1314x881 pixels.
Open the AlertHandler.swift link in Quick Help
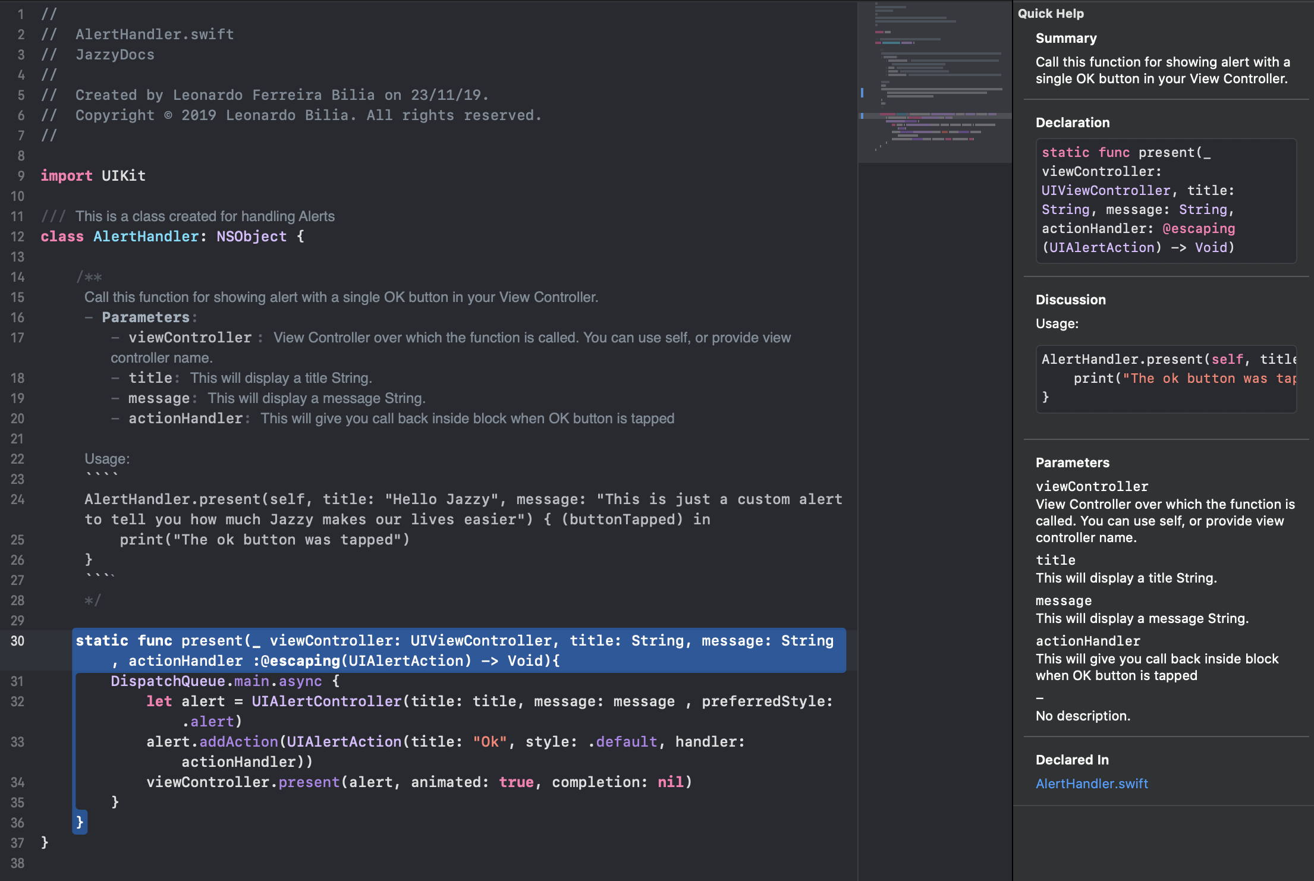[1092, 784]
